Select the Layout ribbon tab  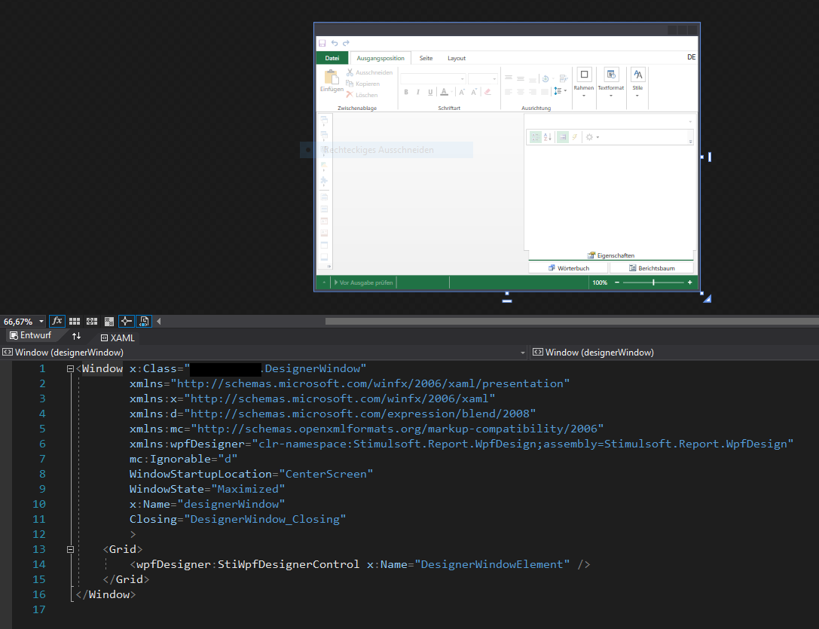[457, 58]
